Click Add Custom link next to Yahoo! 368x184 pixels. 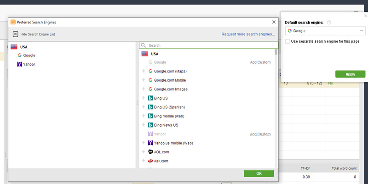point(260,134)
